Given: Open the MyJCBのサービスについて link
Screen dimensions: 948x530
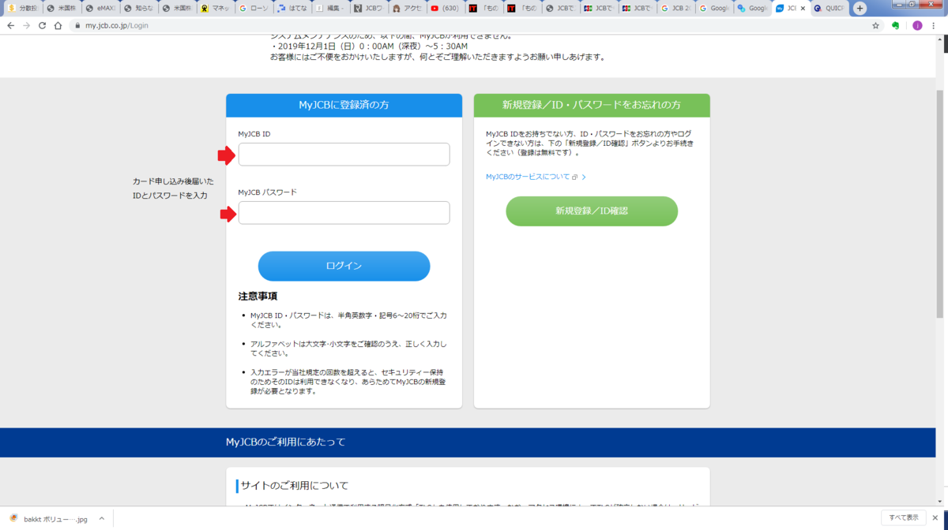Looking at the screenshot, I should [536, 177].
